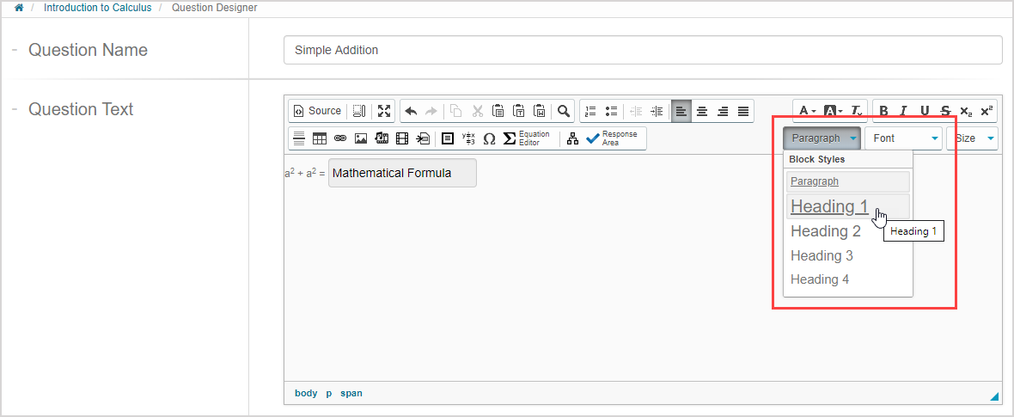The image size is (1014, 417).
Task: Open the Equation Editor
Action: (x=526, y=138)
